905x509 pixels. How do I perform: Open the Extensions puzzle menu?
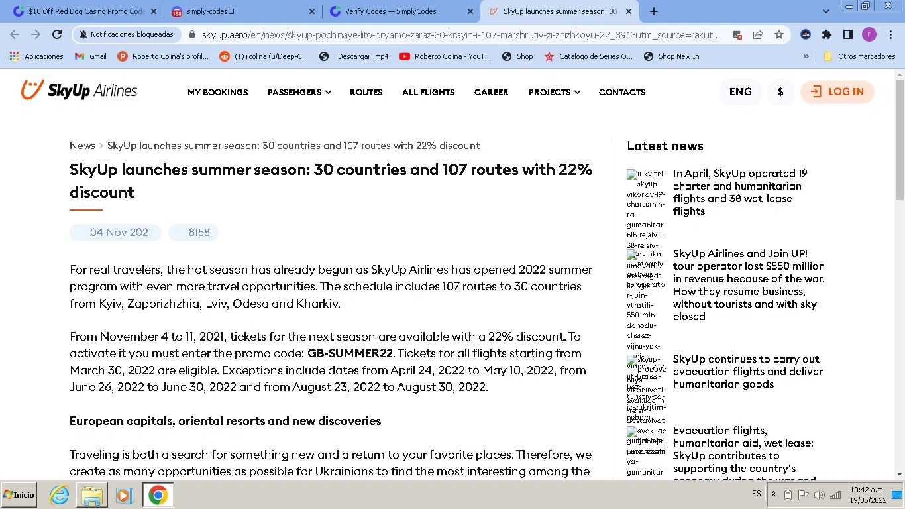(x=827, y=34)
